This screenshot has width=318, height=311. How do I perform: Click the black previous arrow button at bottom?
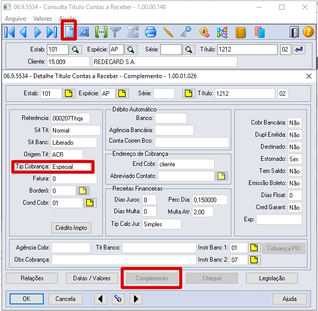[x=101, y=299]
